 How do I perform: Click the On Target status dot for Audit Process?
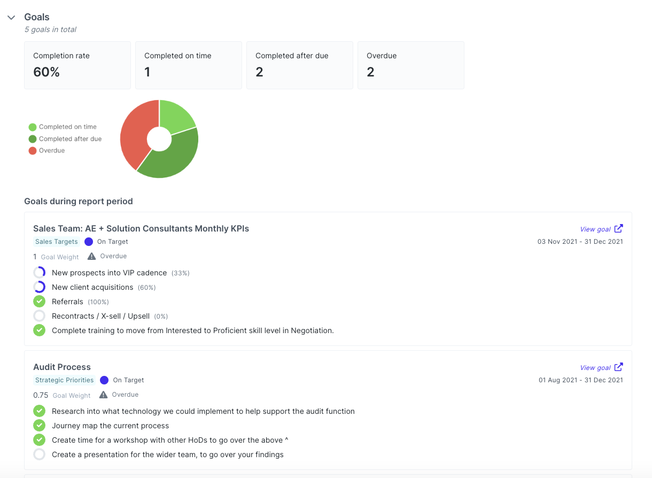(104, 380)
